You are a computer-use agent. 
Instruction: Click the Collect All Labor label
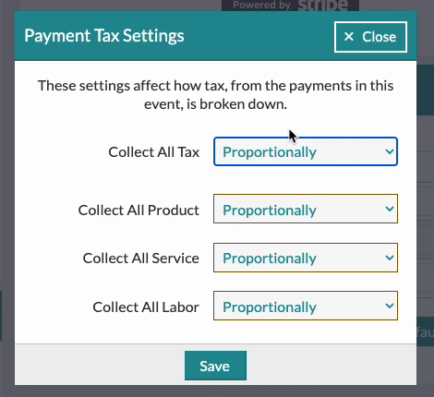(x=146, y=307)
